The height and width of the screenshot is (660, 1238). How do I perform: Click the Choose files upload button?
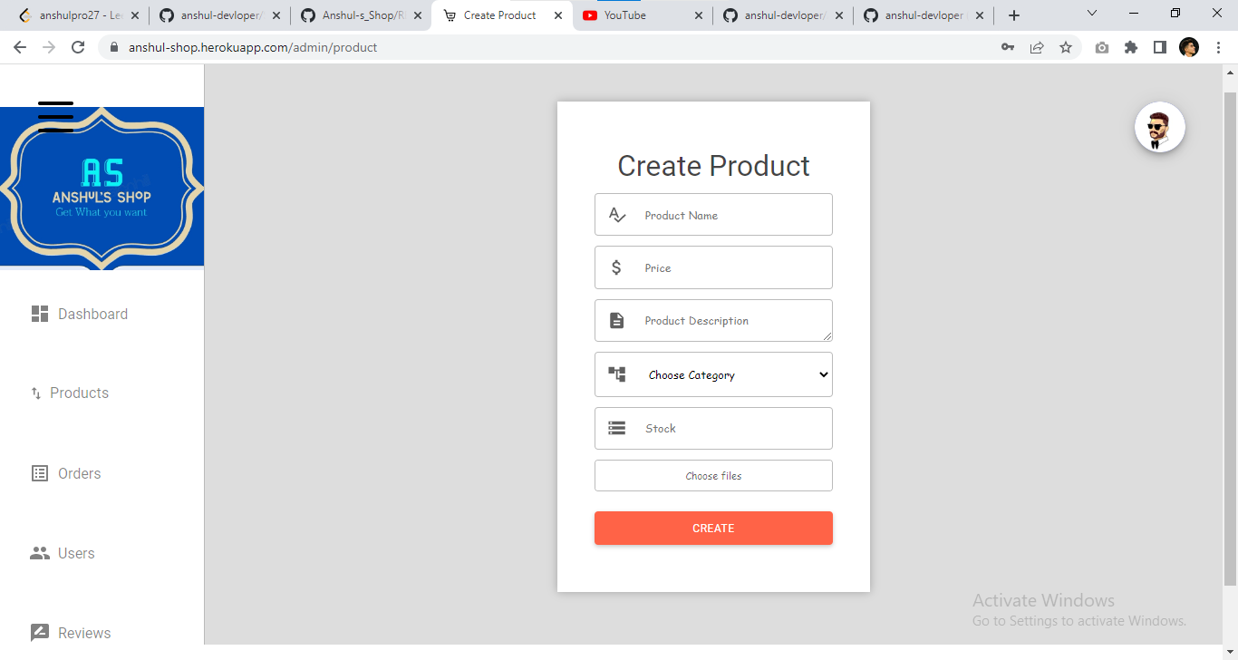coord(713,475)
